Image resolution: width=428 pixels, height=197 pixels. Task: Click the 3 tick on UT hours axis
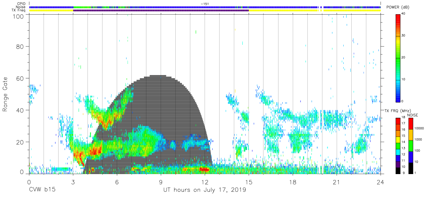coord(73,182)
